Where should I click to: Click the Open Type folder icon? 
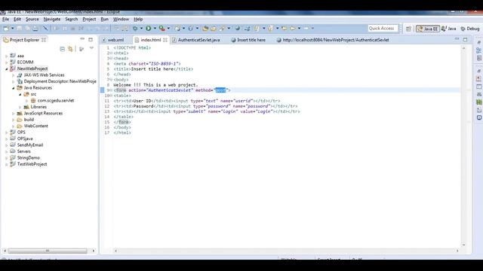click(x=205, y=29)
